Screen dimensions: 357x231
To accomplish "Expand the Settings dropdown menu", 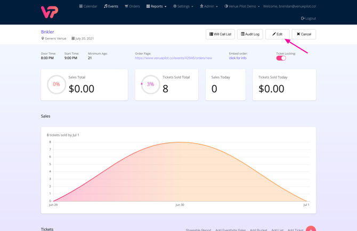I will pos(183,6).
